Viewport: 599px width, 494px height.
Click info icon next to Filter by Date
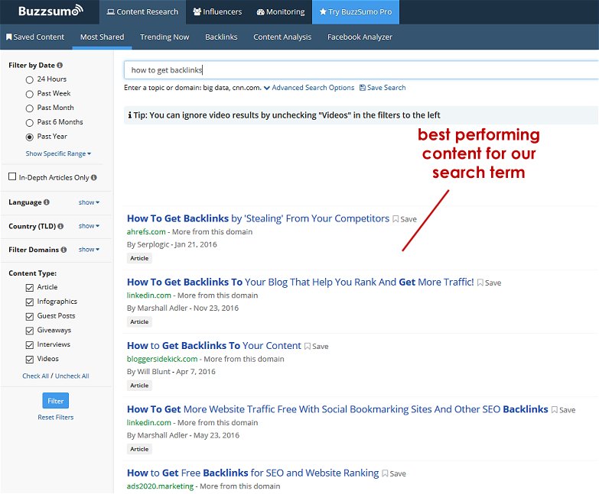(60, 65)
